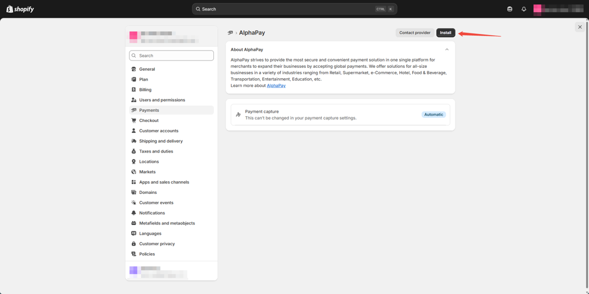Open the notifications bell icon
This screenshot has height=294, width=589.
(523, 9)
